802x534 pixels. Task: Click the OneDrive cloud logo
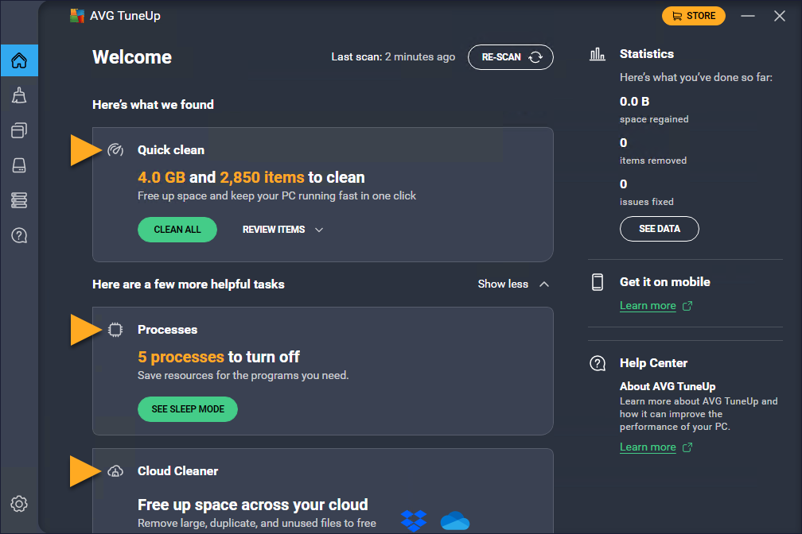click(455, 520)
